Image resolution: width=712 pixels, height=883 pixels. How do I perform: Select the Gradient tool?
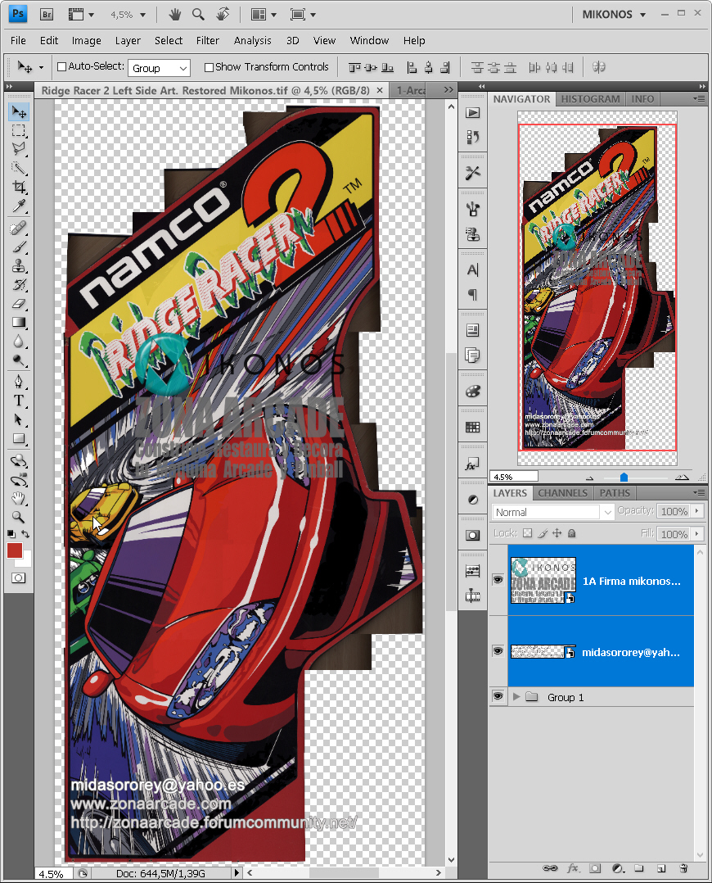pyautogui.click(x=19, y=322)
